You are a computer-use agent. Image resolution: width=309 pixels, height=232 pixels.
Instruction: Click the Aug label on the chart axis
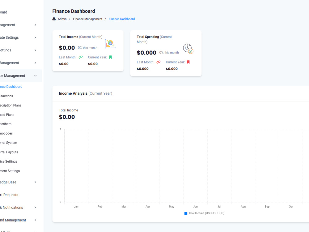243,207
